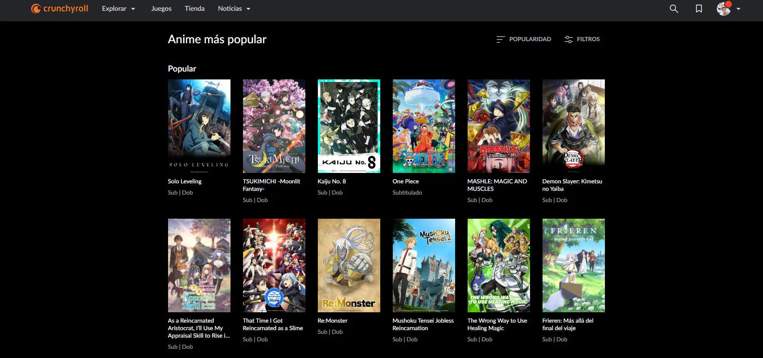Click the Crunchyroll logo

[59, 9]
